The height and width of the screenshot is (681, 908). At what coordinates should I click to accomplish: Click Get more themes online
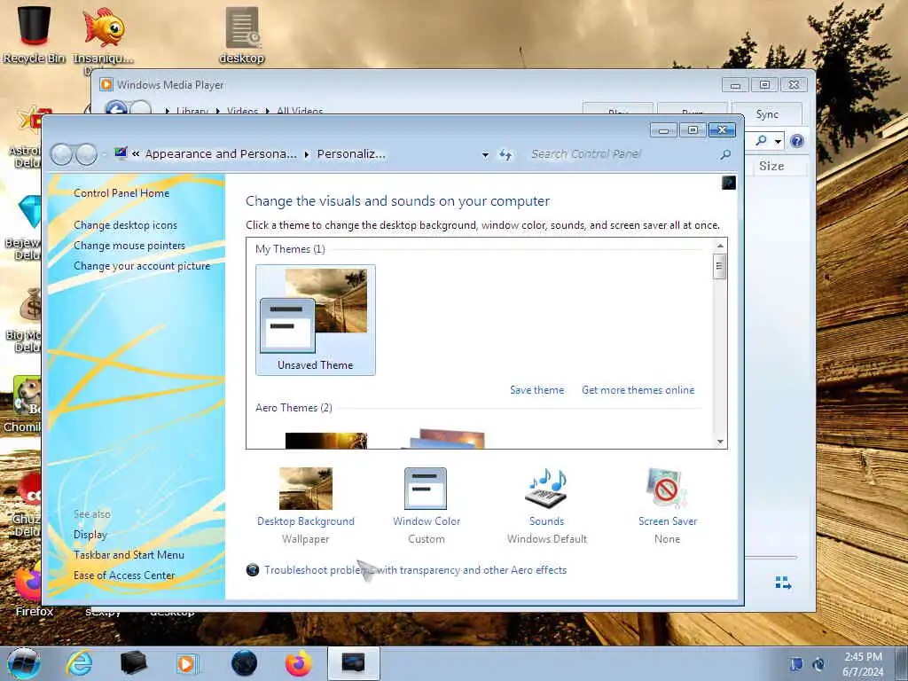638,390
